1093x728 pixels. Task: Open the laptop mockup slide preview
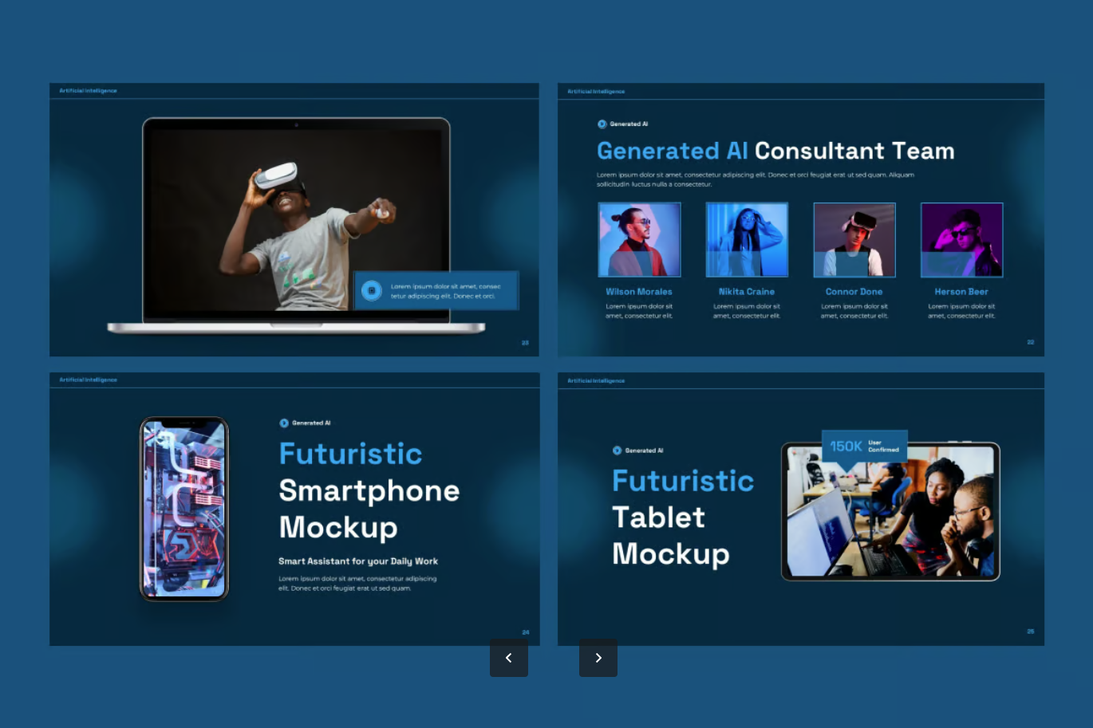coord(294,219)
